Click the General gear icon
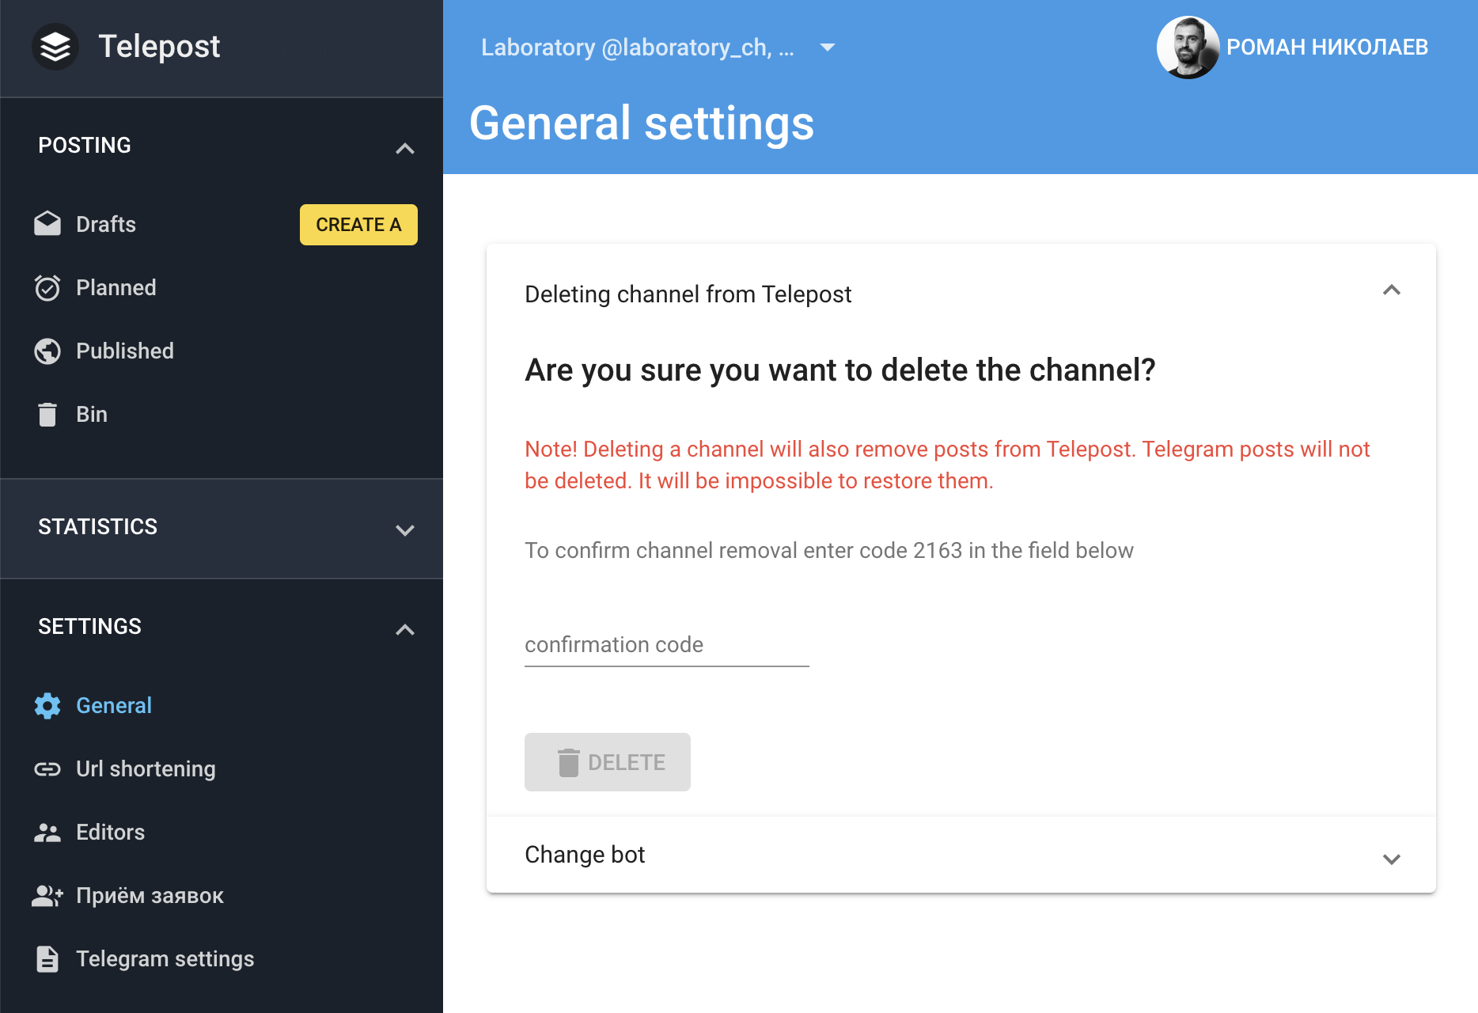 pos(47,705)
